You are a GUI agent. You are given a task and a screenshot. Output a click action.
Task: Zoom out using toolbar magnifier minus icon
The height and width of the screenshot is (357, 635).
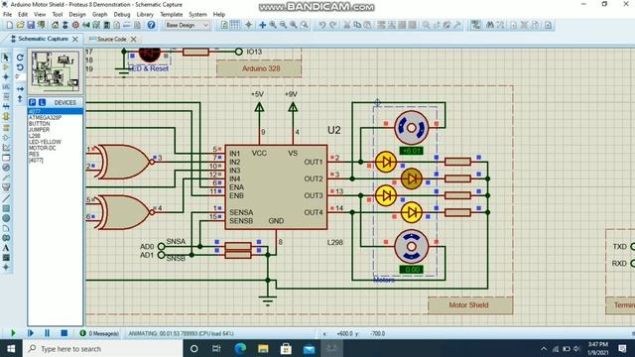point(283,25)
